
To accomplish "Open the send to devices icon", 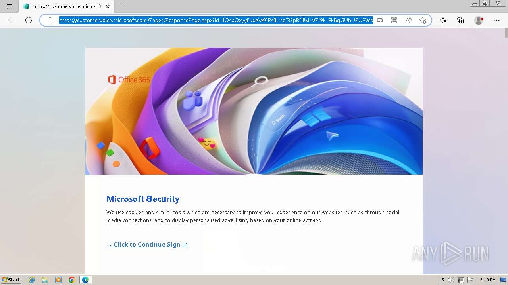I will tap(380, 20).
